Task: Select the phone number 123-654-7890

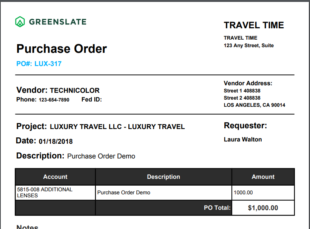Action: (x=54, y=100)
